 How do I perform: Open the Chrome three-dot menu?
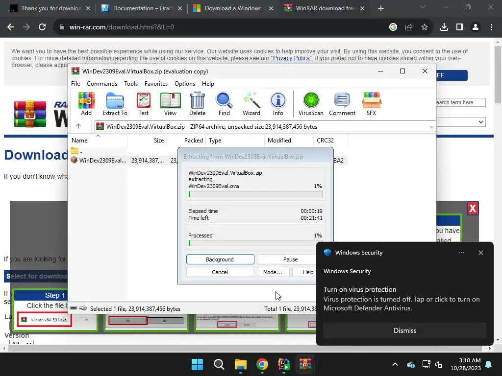pyautogui.click(x=491, y=27)
